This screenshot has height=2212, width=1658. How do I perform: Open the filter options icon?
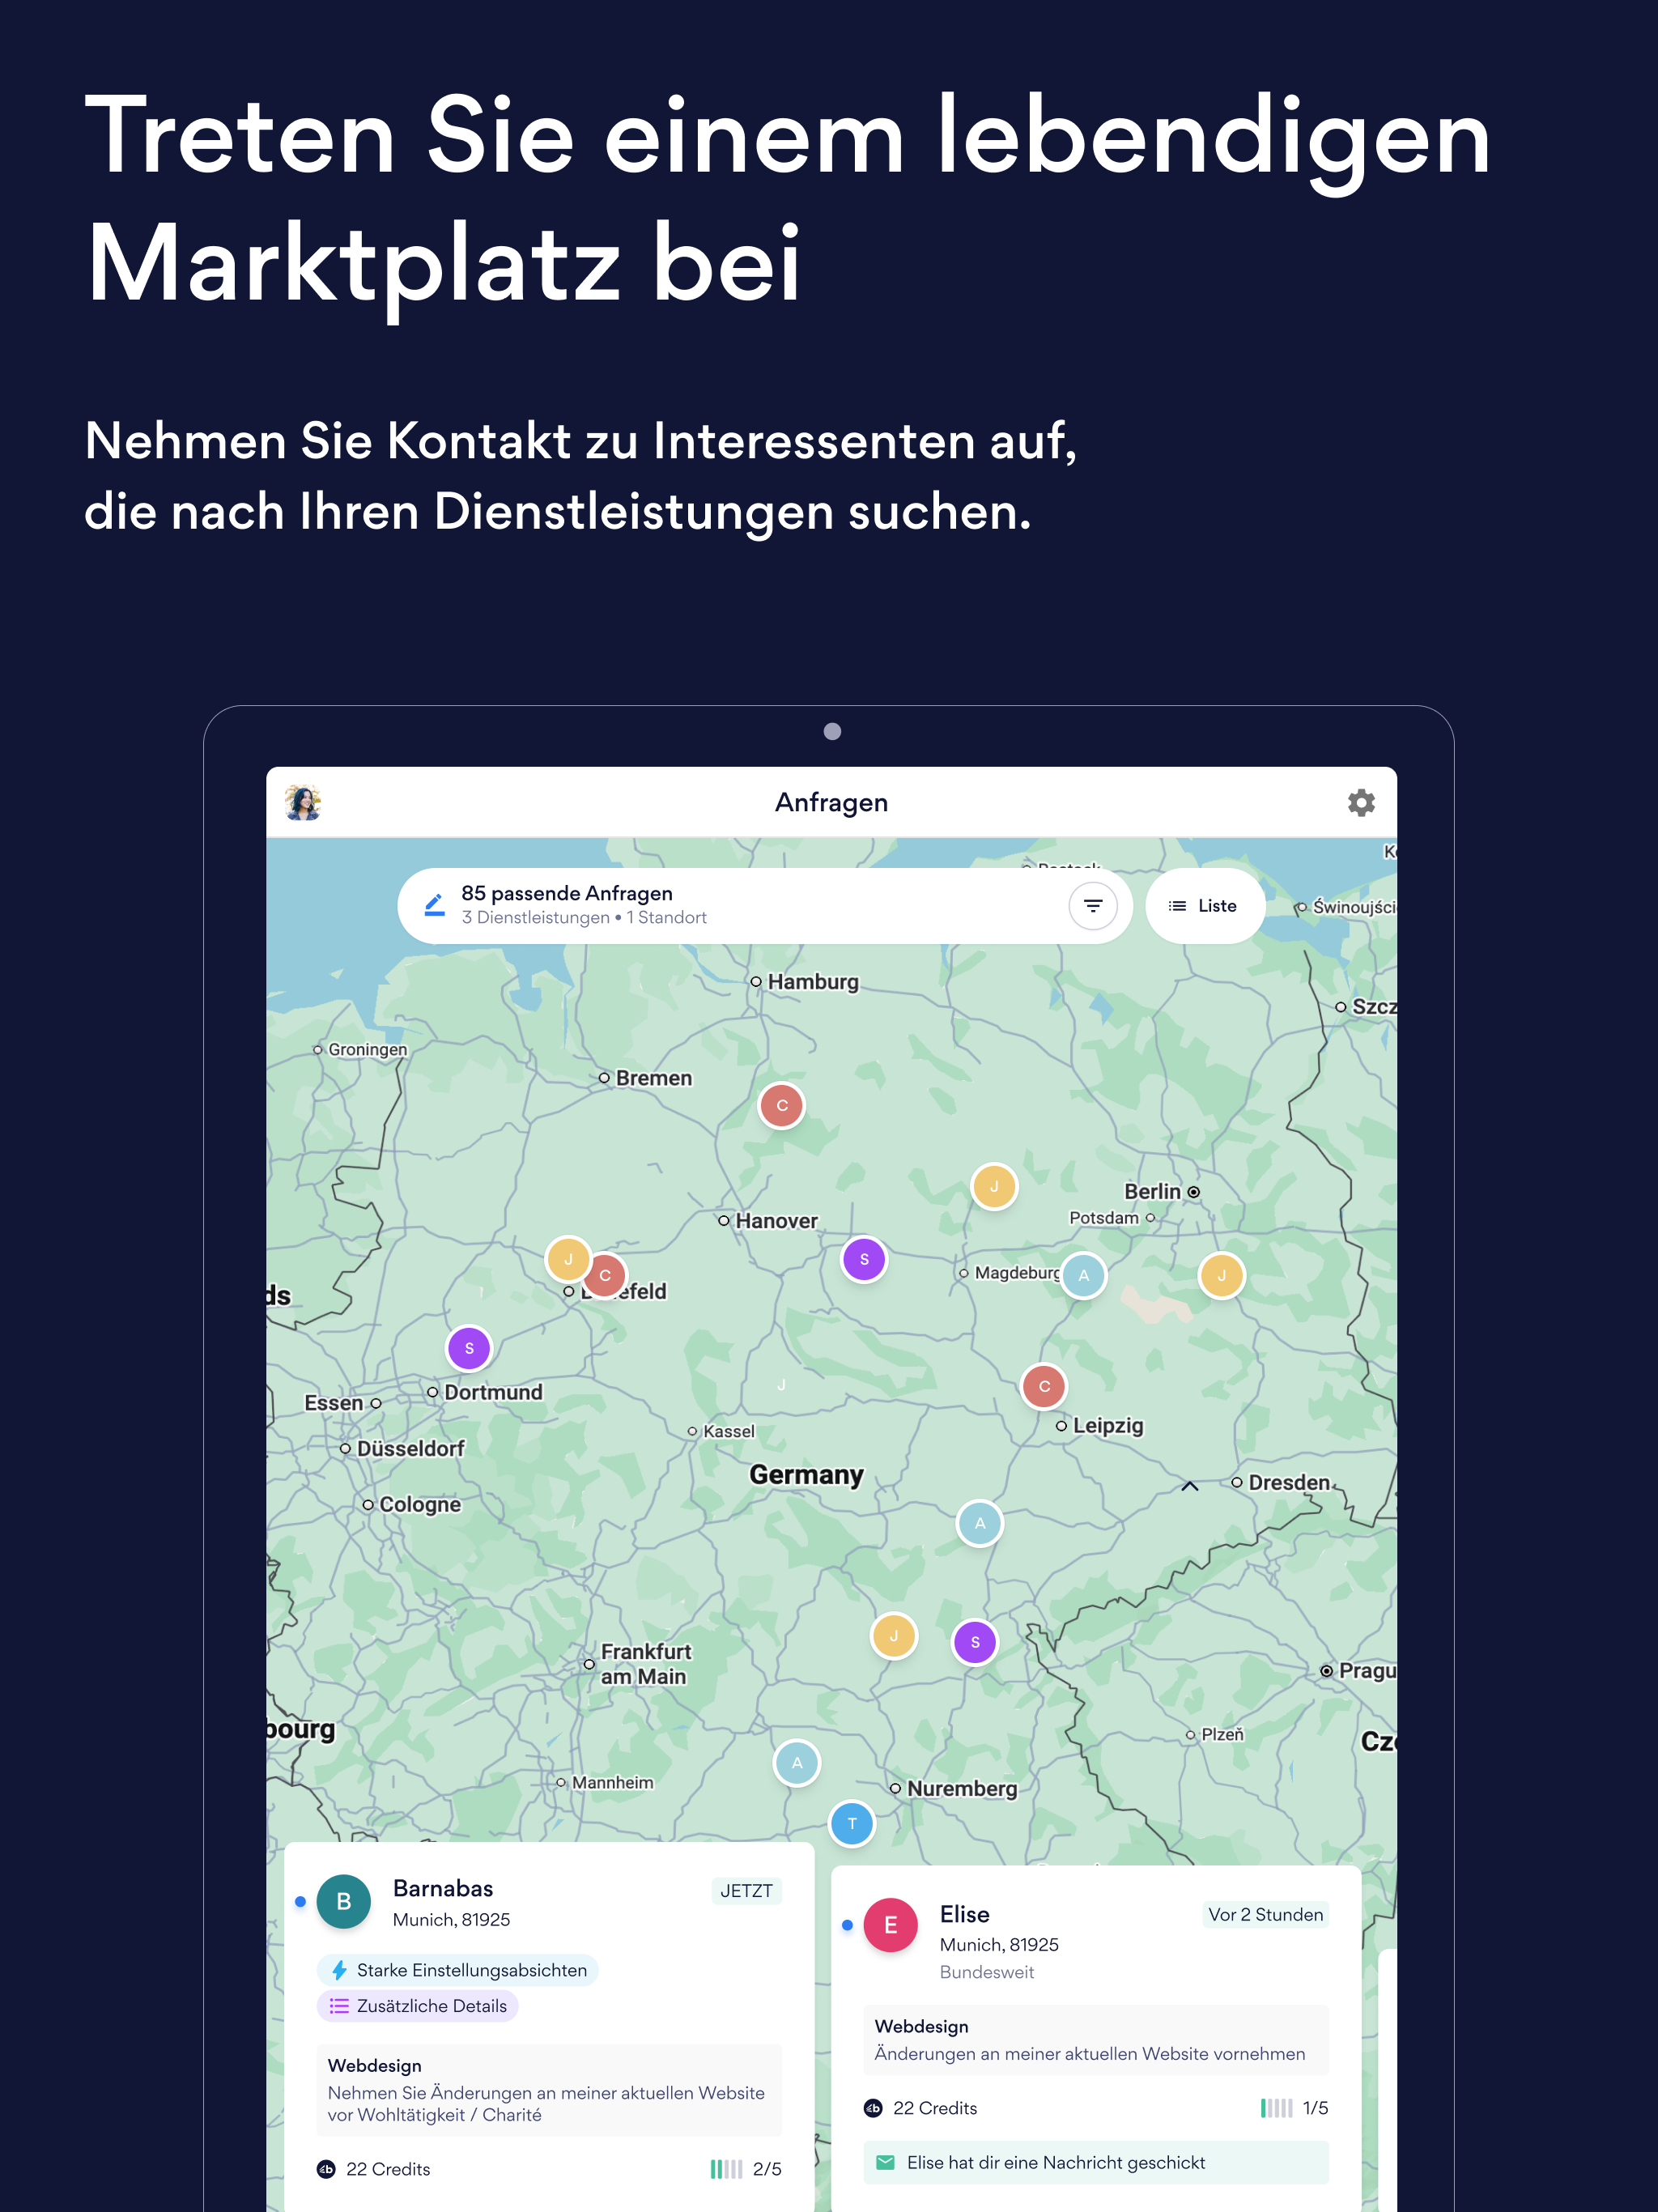pyautogui.click(x=1092, y=905)
